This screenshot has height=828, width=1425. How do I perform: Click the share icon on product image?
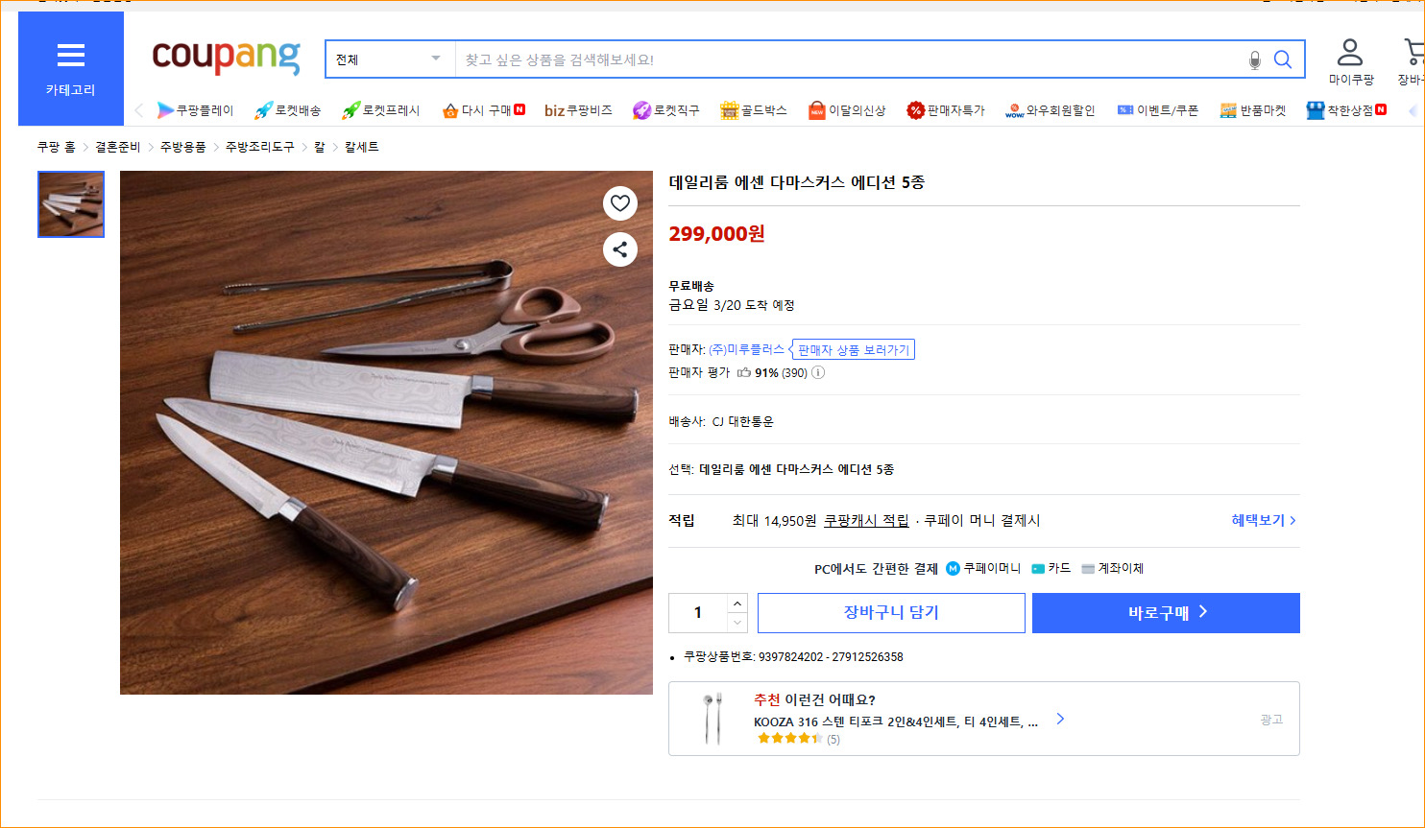(x=620, y=249)
